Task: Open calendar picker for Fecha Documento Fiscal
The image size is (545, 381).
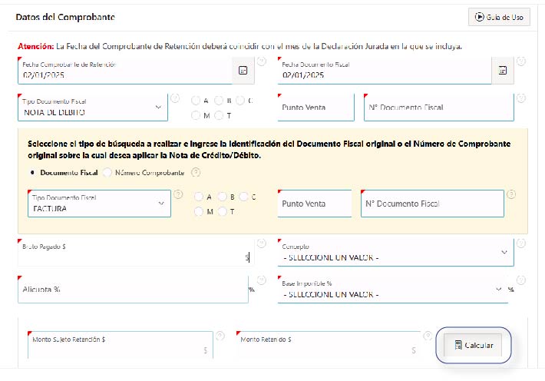Action: 502,71
